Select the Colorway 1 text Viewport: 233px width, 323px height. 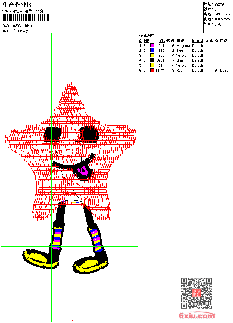pyautogui.click(x=22, y=31)
